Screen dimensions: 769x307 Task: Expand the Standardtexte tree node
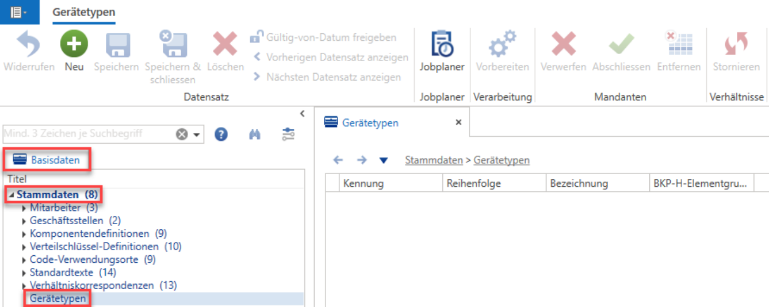(x=24, y=273)
